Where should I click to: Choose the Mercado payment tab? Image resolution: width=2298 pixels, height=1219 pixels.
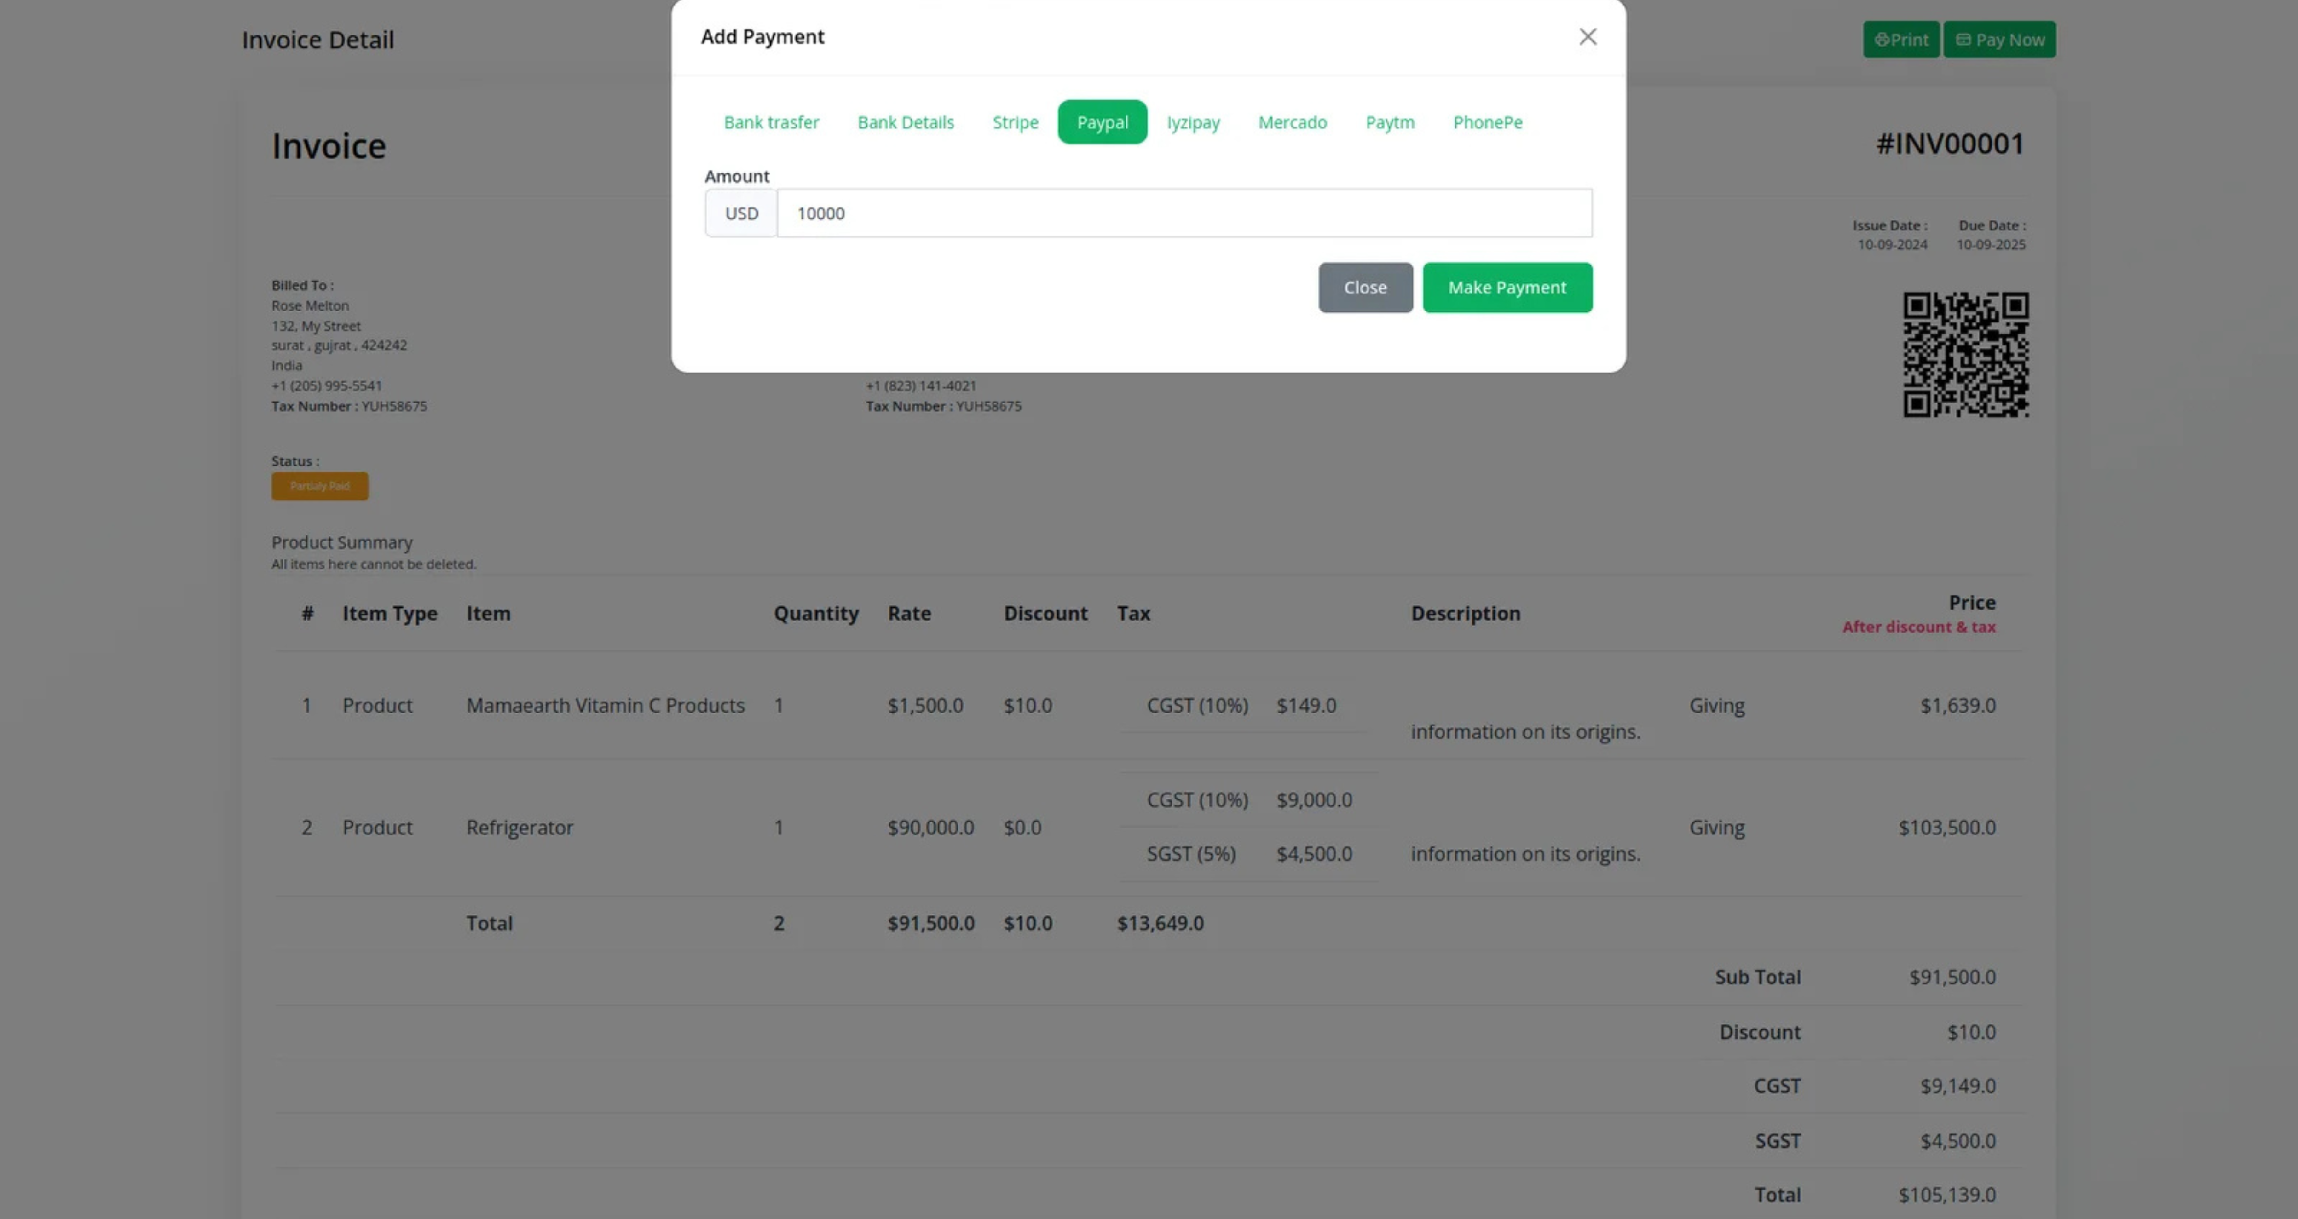click(x=1292, y=122)
